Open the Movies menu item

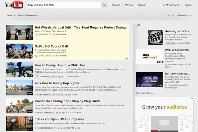coord(129,5)
